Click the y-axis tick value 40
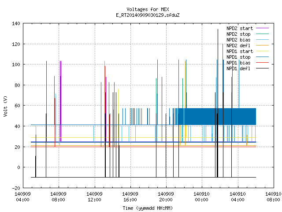This screenshot has width=282, height=212. coord(17,126)
